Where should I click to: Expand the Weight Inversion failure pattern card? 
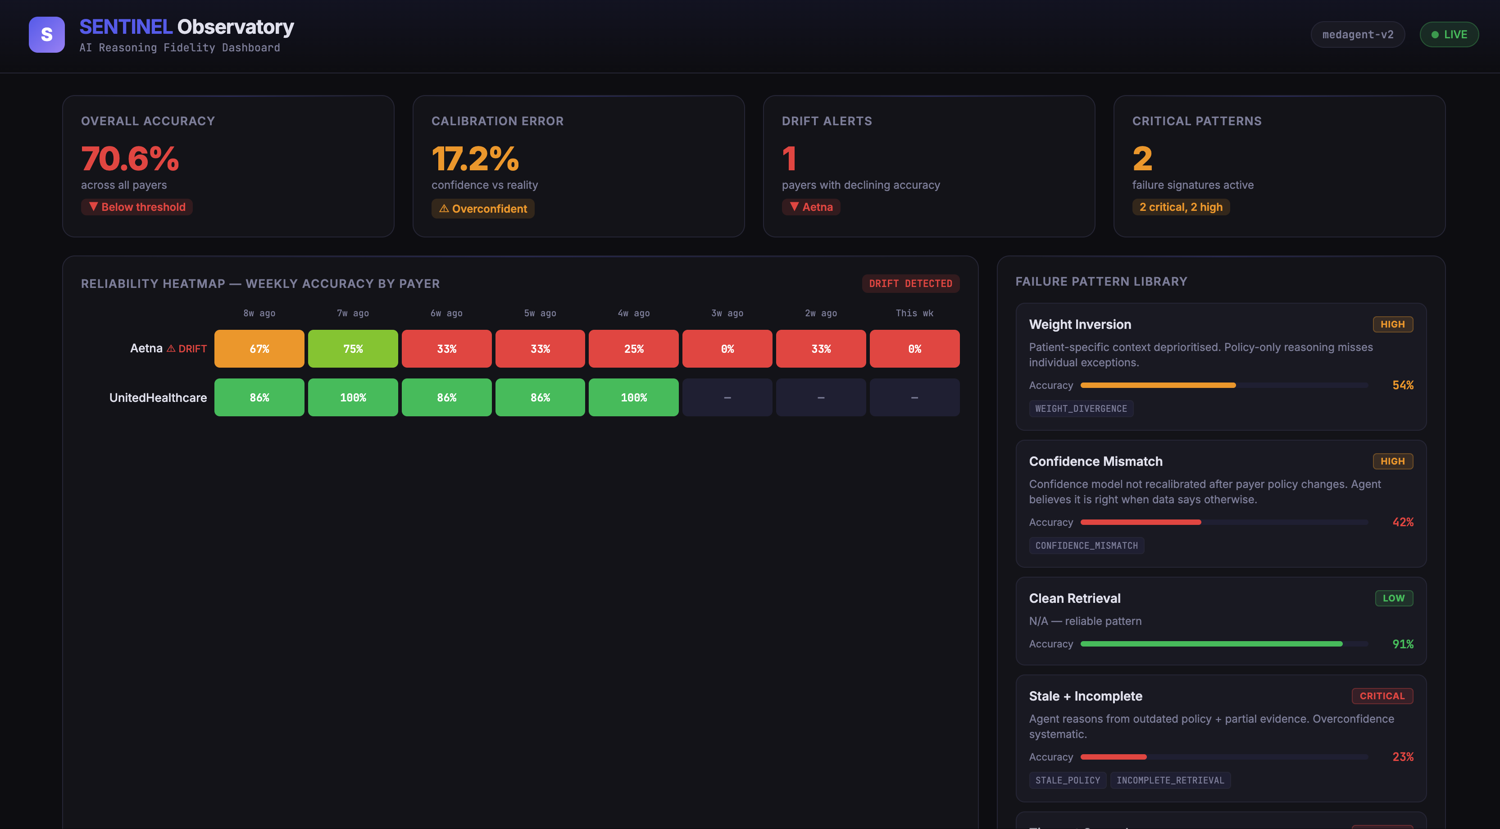[x=1221, y=367]
